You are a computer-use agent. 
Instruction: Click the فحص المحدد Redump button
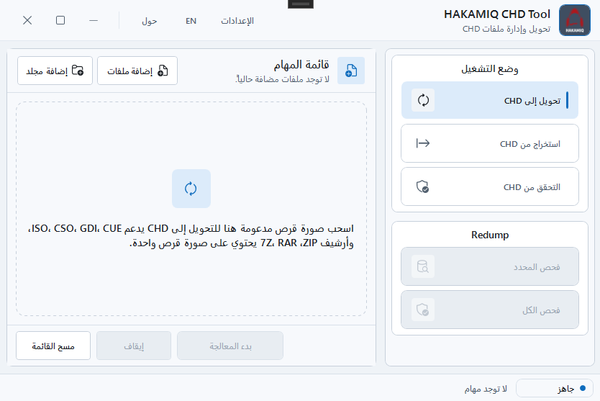pos(489,266)
